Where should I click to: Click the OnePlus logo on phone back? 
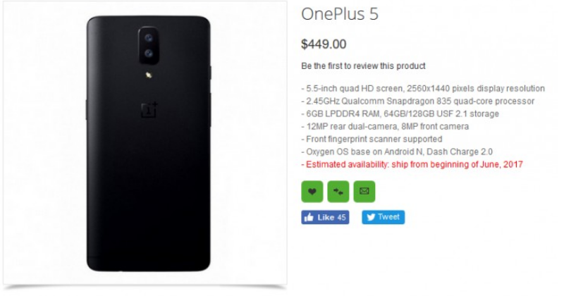(149, 109)
